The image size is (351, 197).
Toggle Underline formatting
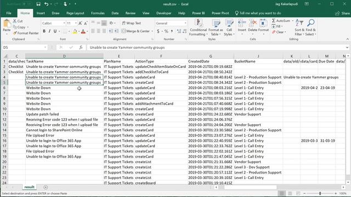pos(55,31)
